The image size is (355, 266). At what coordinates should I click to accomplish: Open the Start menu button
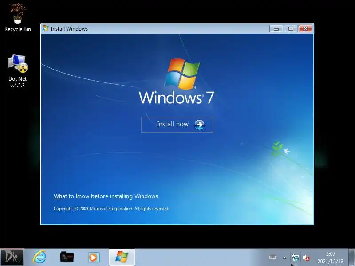coord(12,257)
